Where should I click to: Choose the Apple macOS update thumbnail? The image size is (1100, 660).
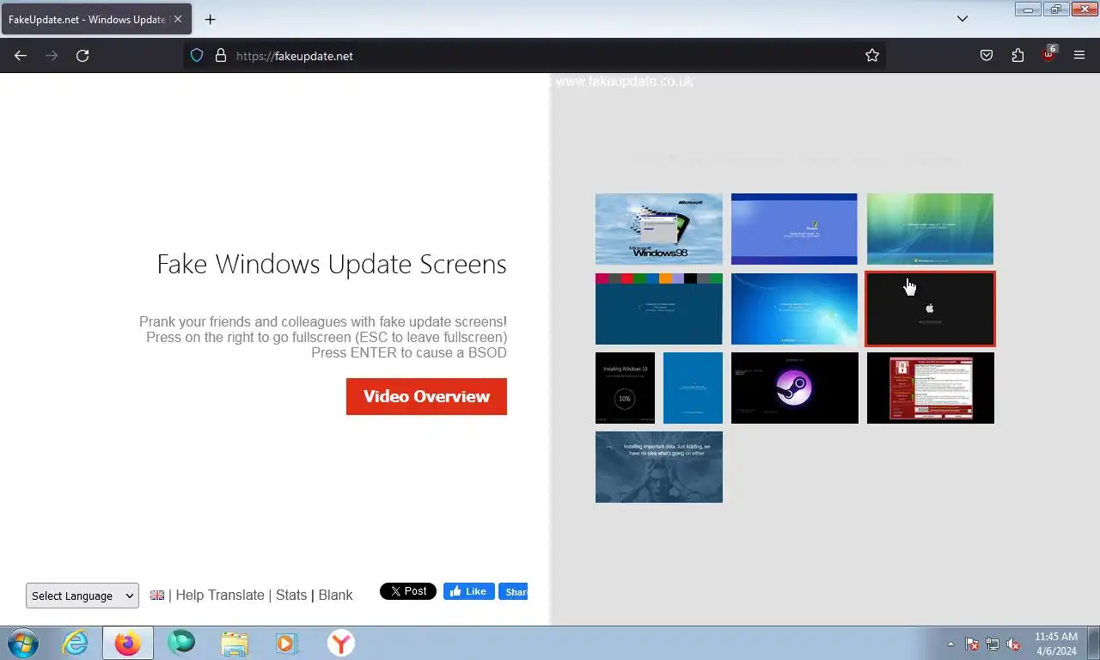[930, 309]
